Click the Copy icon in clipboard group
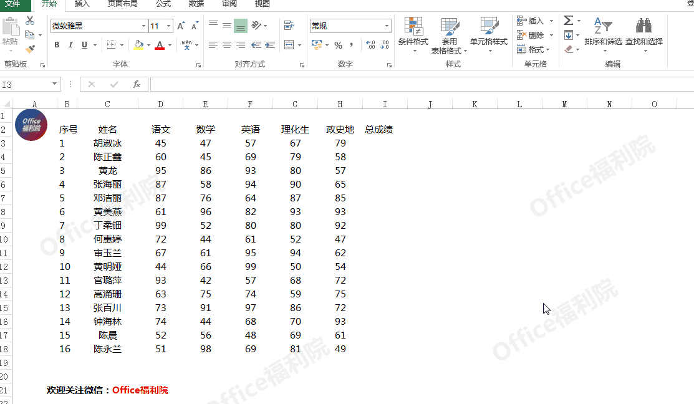 (x=30, y=35)
